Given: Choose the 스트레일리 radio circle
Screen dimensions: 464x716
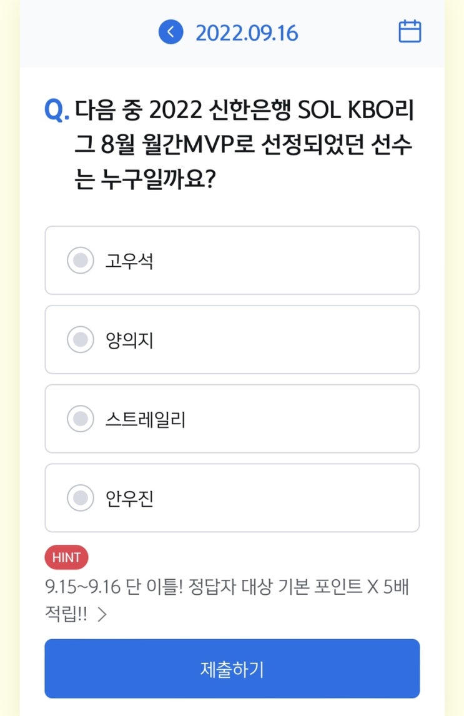Looking at the screenshot, I should tap(80, 419).
